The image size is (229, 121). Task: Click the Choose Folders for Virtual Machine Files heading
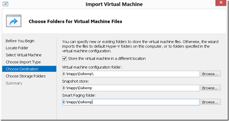coord(75,21)
